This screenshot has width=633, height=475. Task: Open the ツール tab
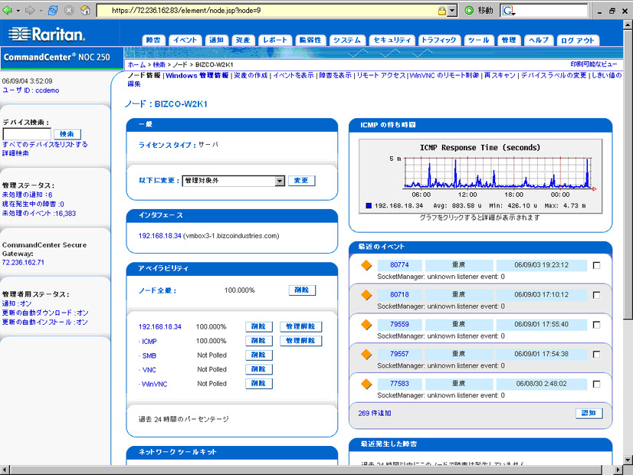point(478,40)
